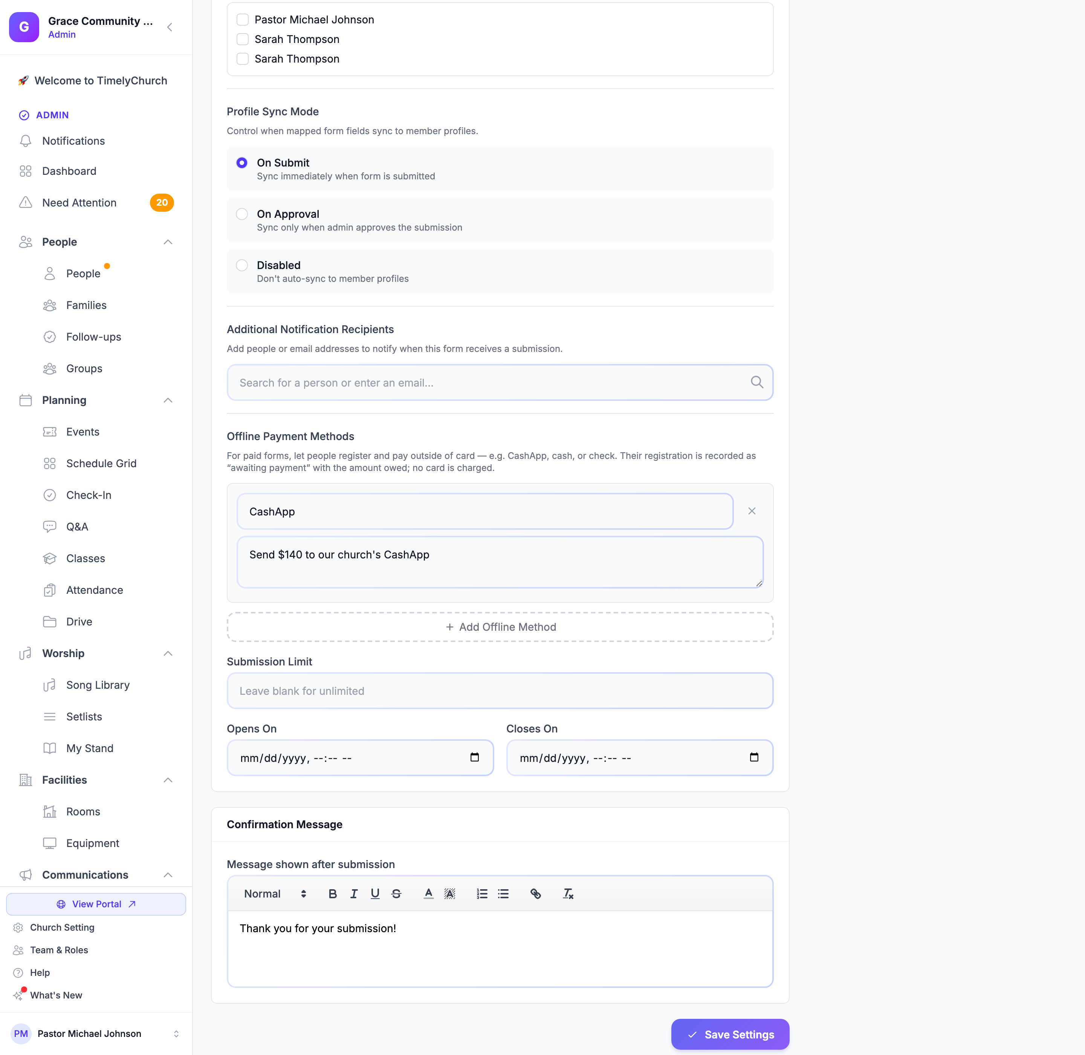Open the Need Attention page
The width and height of the screenshot is (1085, 1055).
[96, 203]
